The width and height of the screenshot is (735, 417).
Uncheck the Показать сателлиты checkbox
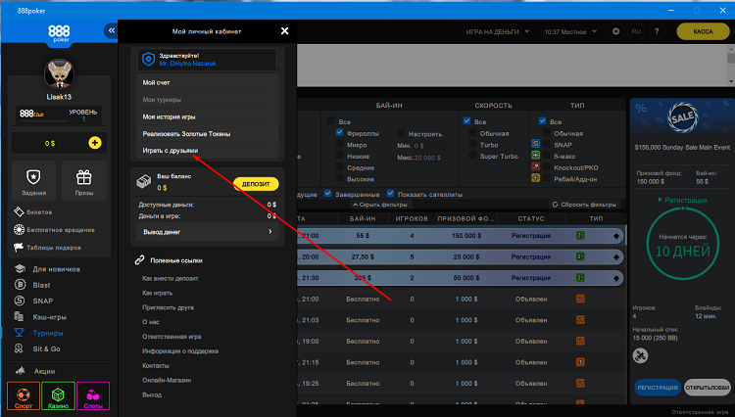391,193
